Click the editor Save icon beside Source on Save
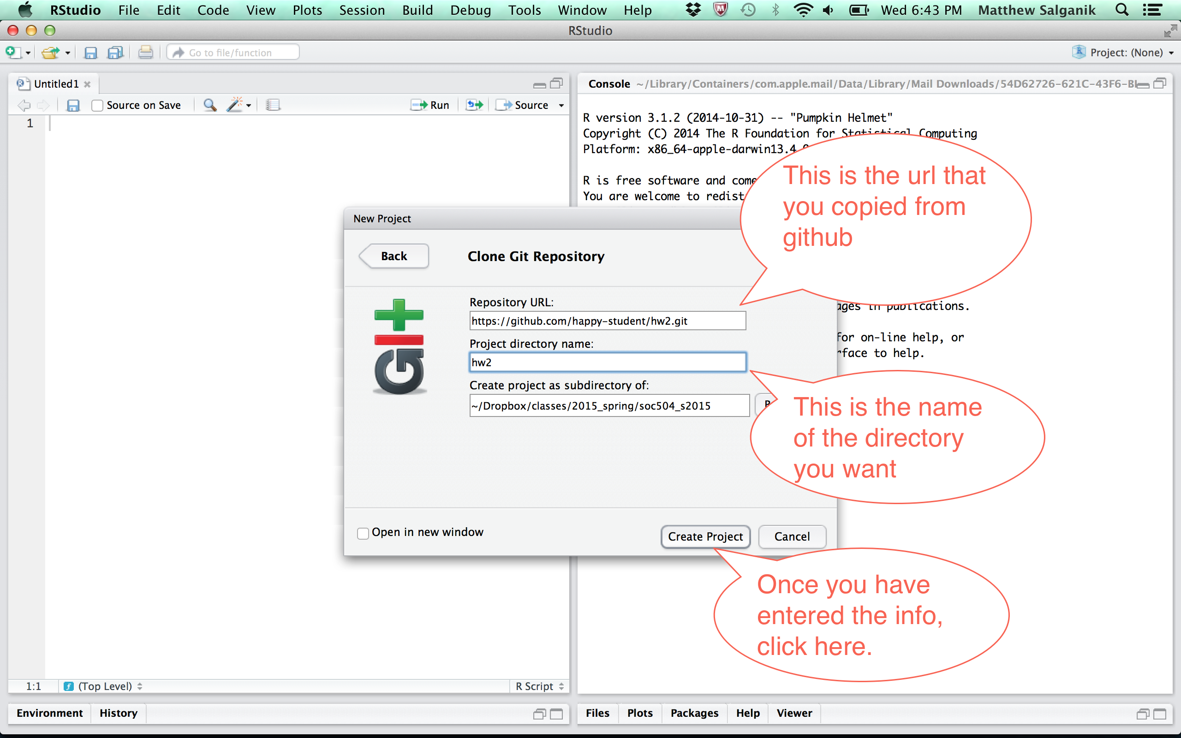 click(73, 105)
